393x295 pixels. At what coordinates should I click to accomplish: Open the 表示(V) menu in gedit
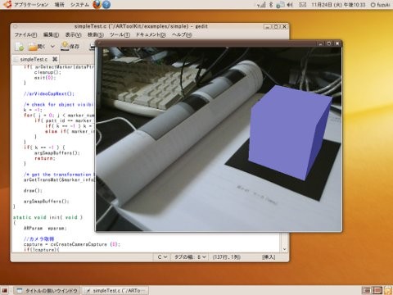[x=73, y=34]
